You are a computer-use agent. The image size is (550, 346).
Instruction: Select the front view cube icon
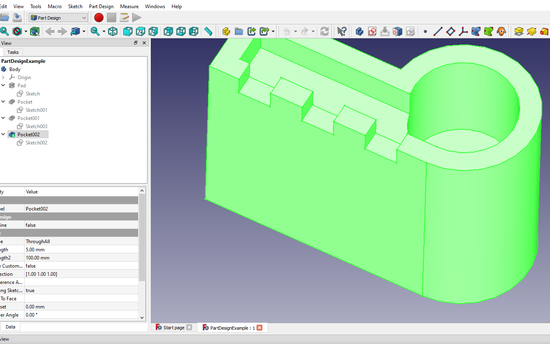click(127, 31)
